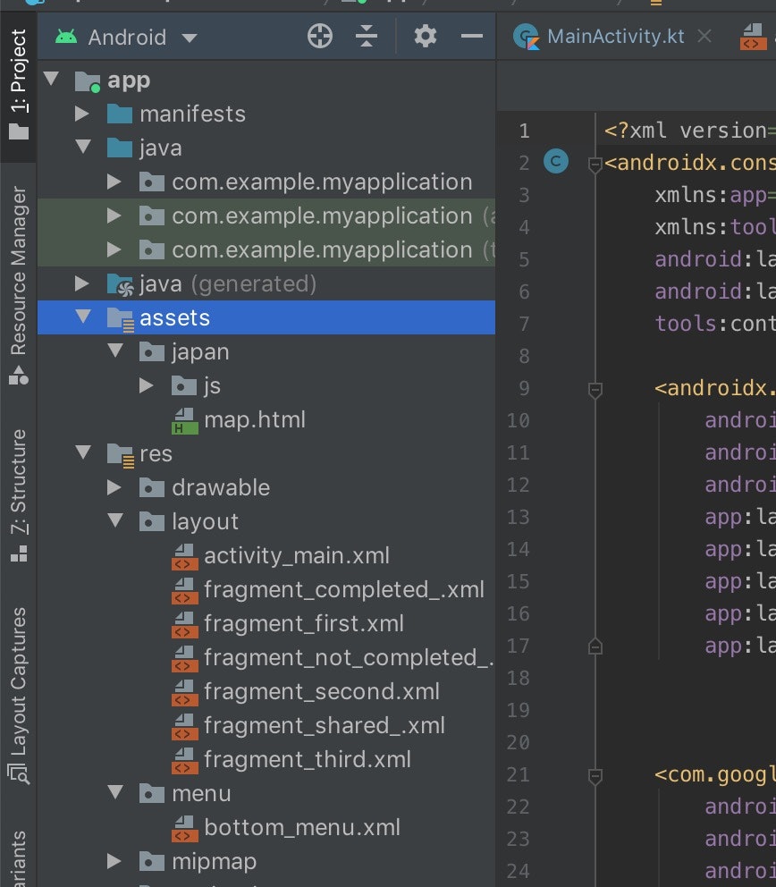Click the java (generated) folder icon
The width and height of the screenshot is (776, 887).
120,284
